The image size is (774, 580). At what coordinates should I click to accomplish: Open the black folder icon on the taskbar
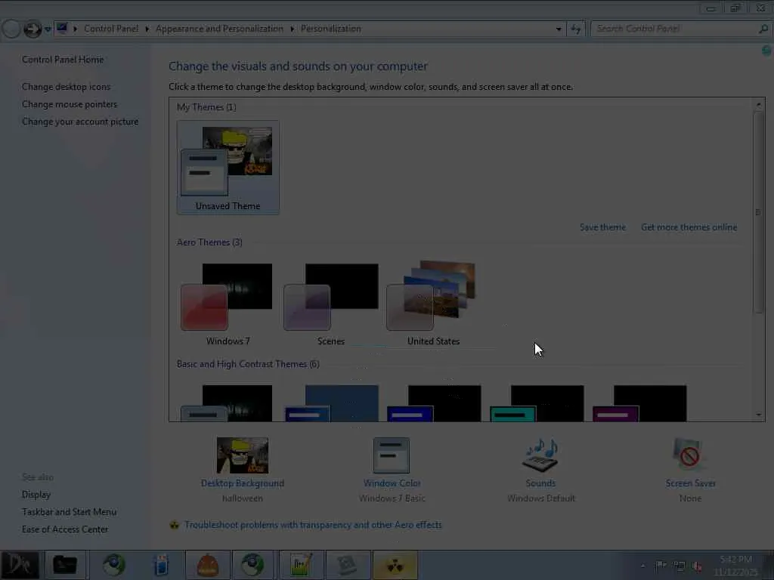(65, 565)
